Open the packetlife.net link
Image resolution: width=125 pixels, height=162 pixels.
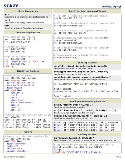[x=112, y=6]
